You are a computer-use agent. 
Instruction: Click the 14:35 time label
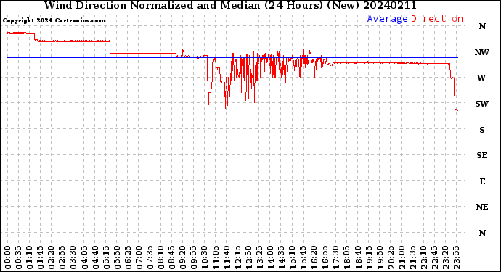click(281, 257)
